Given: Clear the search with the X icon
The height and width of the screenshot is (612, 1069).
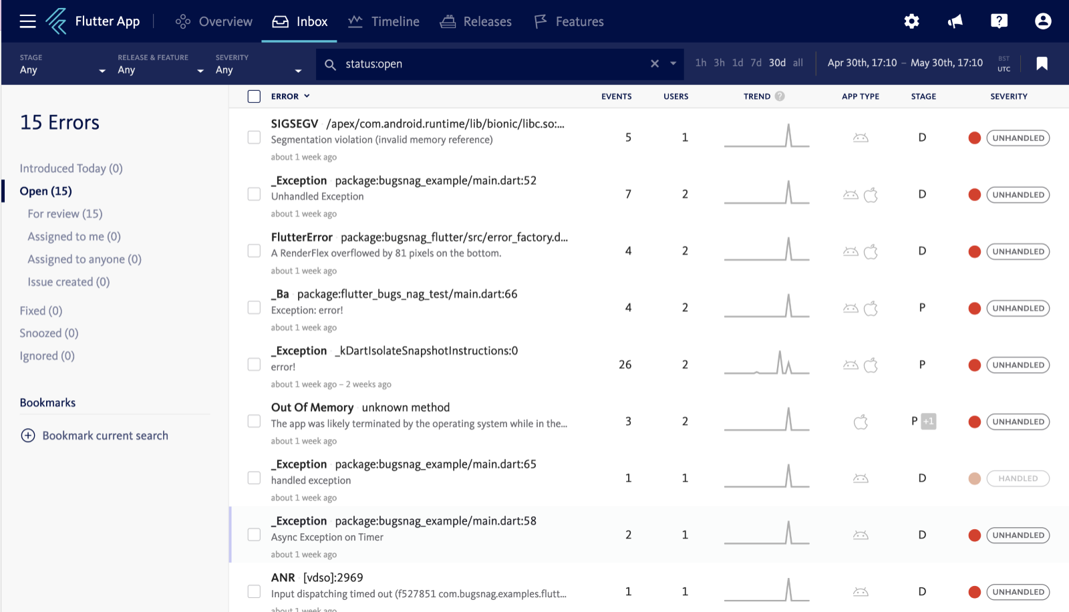Looking at the screenshot, I should tap(655, 63).
